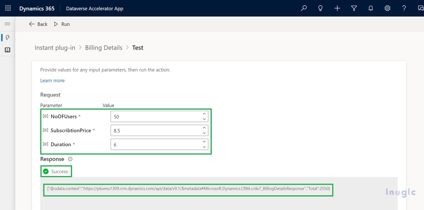Screen dimensions: 424x210
Task: Click the Response info icon
Action: click(70, 159)
